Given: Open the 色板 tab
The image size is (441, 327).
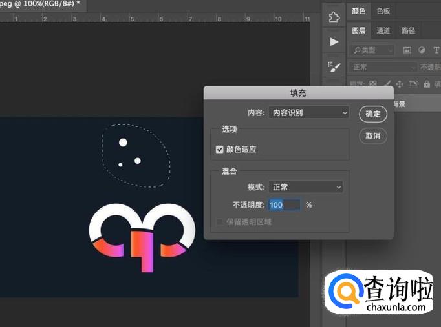Looking at the screenshot, I should [383, 11].
